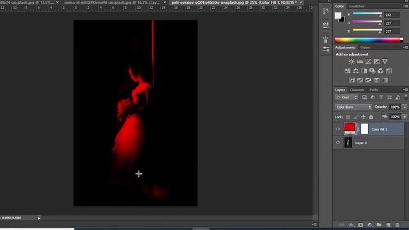Add a Photo Filter adjustment
This screenshot has height=230, width=409.
(x=372, y=71)
